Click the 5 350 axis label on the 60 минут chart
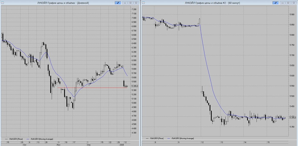This screenshot has height=146, width=298. [292, 127]
